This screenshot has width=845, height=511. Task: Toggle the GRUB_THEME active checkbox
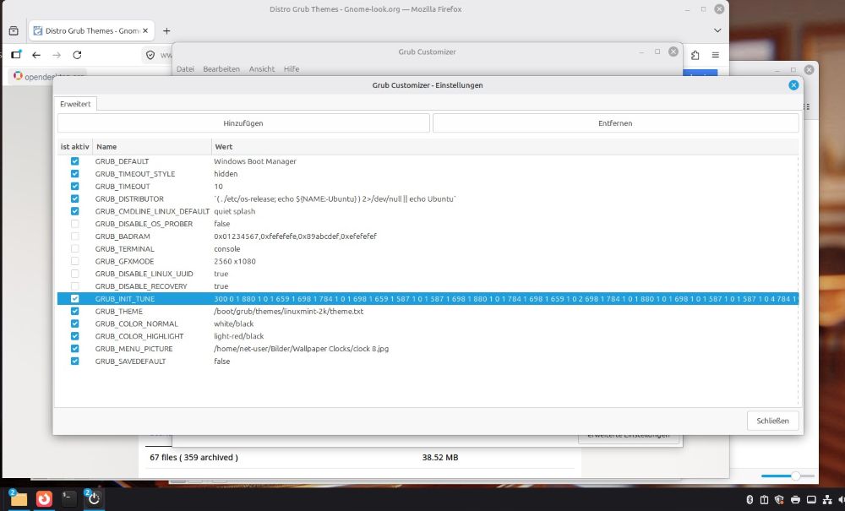point(75,311)
